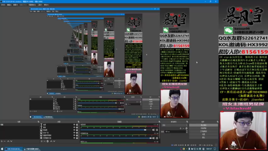Click the microphone icon in system tray
Image resolution: width=268 pixels, height=151 pixels.
pos(189,149)
